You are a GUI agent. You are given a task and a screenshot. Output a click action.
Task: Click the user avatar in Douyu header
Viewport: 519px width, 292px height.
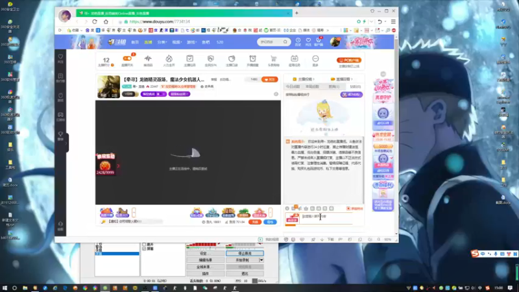[x=335, y=42]
